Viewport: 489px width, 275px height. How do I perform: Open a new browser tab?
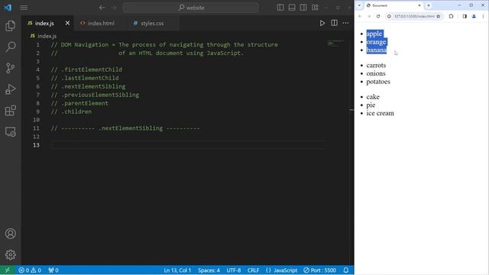click(429, 5)
